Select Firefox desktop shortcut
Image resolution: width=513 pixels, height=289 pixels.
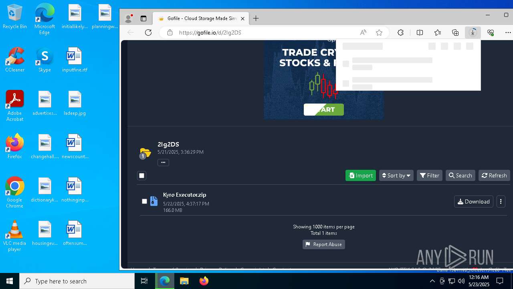[15, 147]
